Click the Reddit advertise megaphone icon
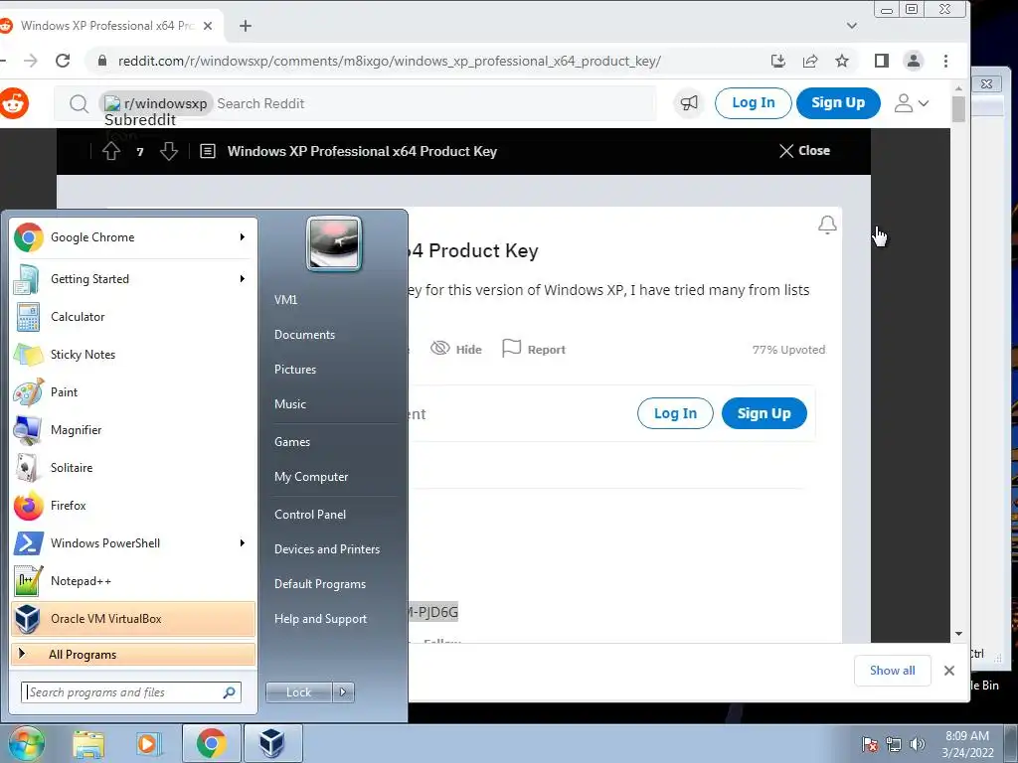 pyautogui.click(x=689, y=102)
